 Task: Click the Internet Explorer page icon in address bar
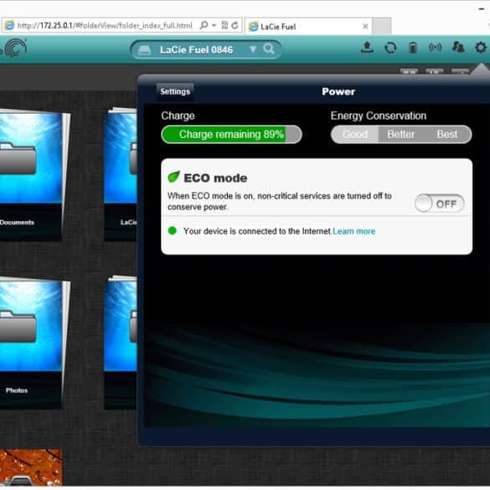(x=9, y=25)
